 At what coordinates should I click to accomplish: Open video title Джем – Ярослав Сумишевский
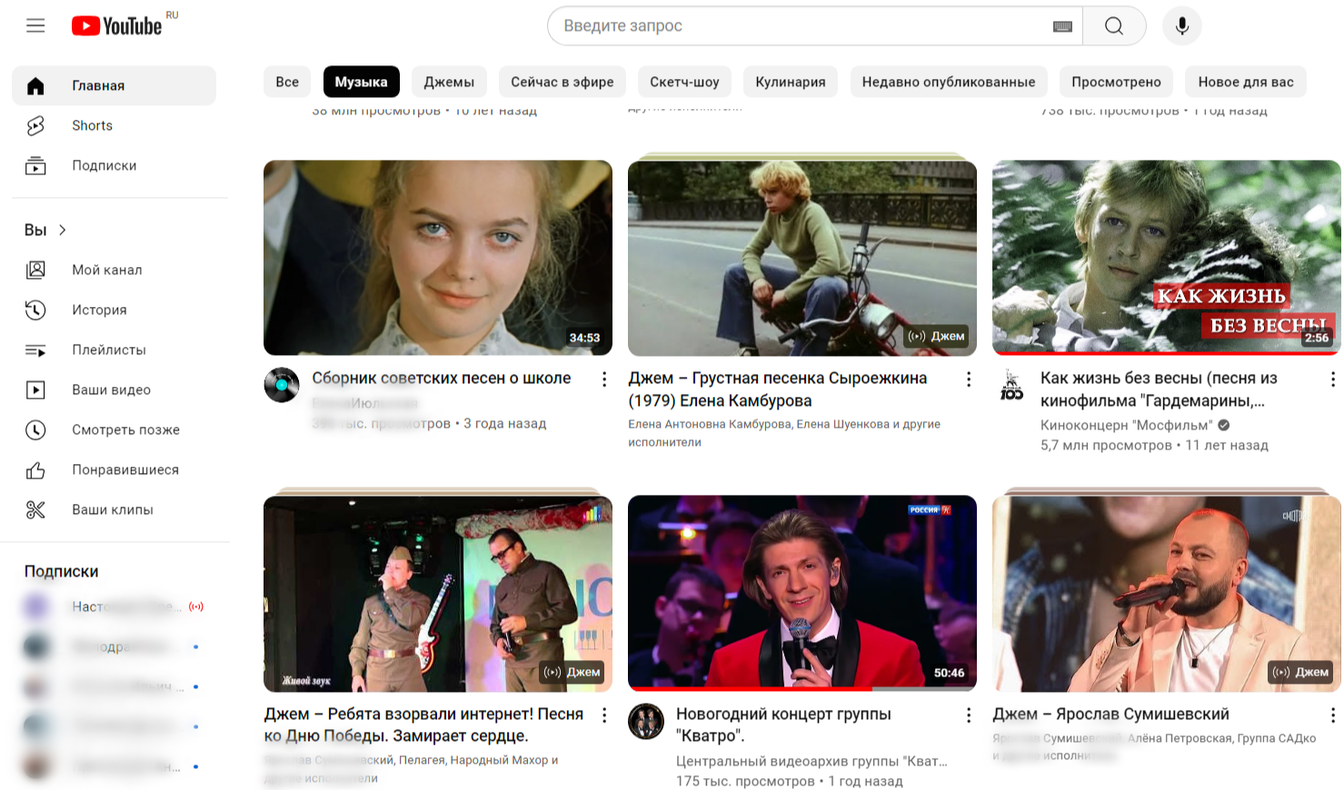coord(1110,714)
